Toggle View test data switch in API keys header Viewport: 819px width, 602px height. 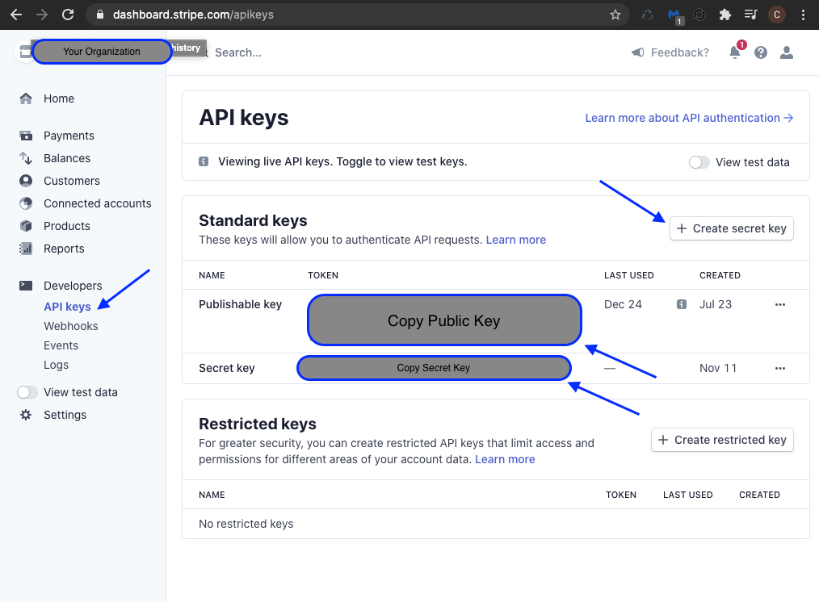coord(699,162)
